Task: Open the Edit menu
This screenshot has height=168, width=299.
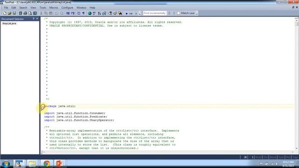Action: coord(14,7)
